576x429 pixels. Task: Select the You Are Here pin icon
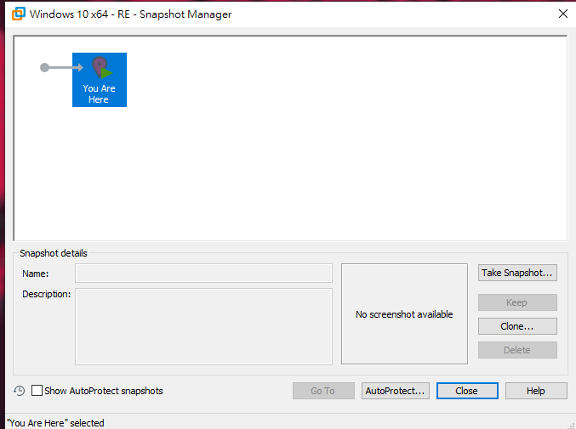(x=100, y=69)
